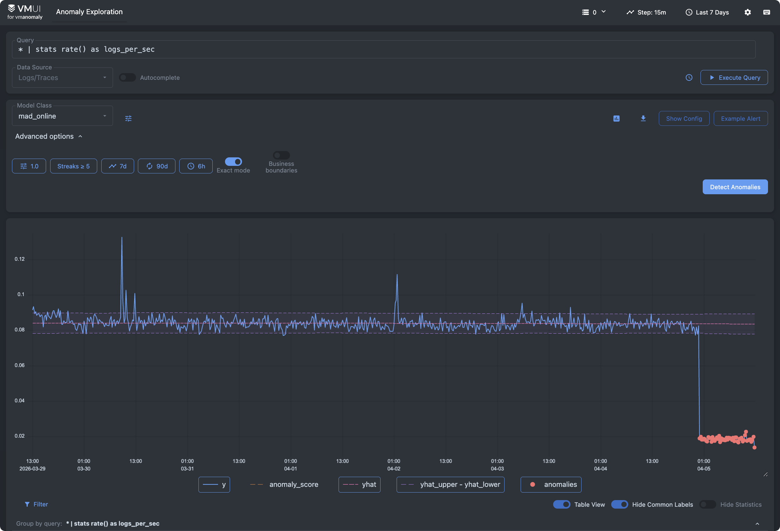The image size is (780, 531).
Task: Click the bar chart view icon
Action: tap(616, 119)
